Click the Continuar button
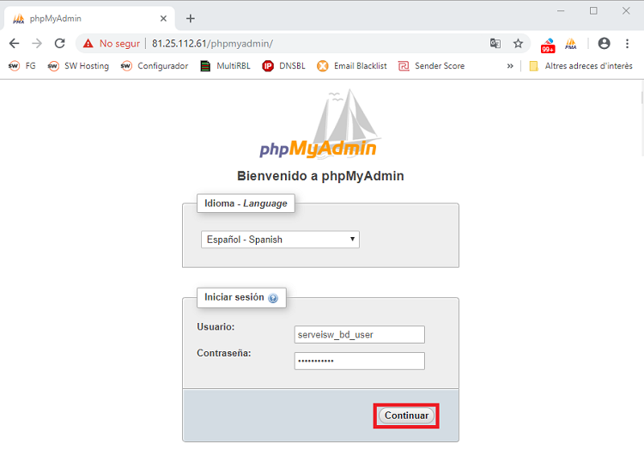The image size is (644, 450). (x=406, y=416)
